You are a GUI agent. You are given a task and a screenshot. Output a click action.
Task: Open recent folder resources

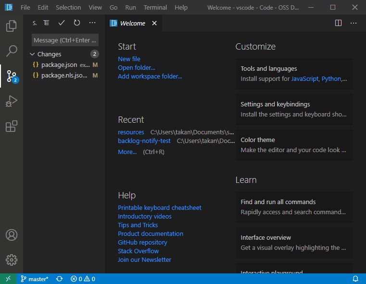[x=131, y=132]
